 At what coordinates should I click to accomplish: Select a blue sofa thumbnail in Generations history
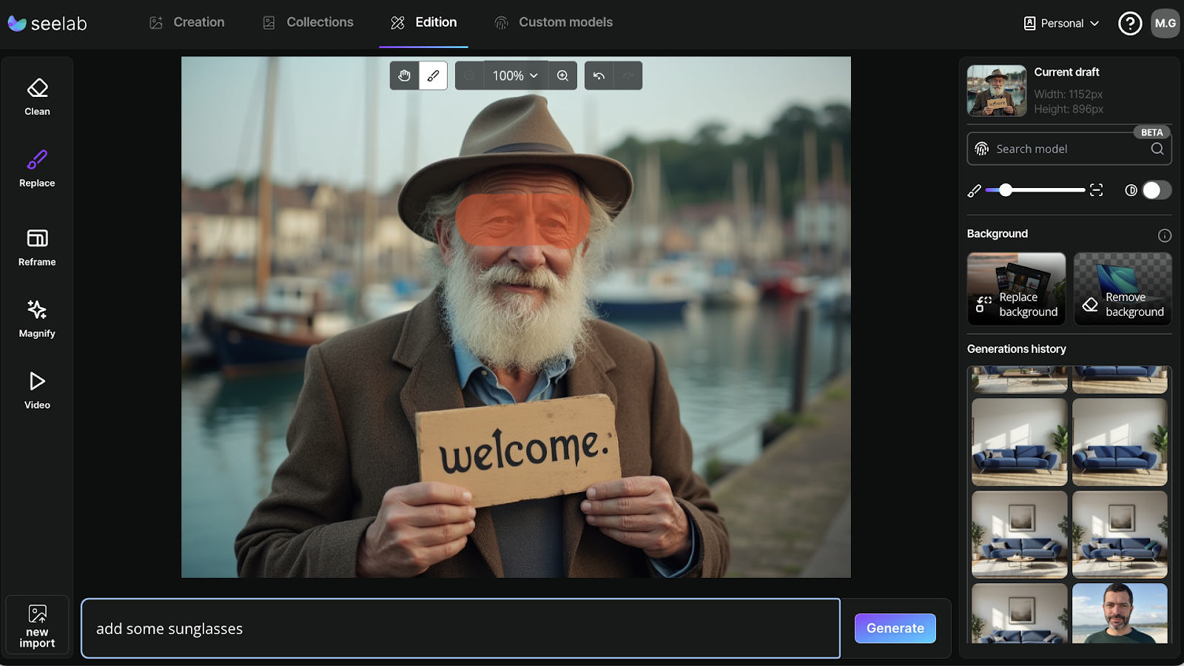coord(1019,443)
